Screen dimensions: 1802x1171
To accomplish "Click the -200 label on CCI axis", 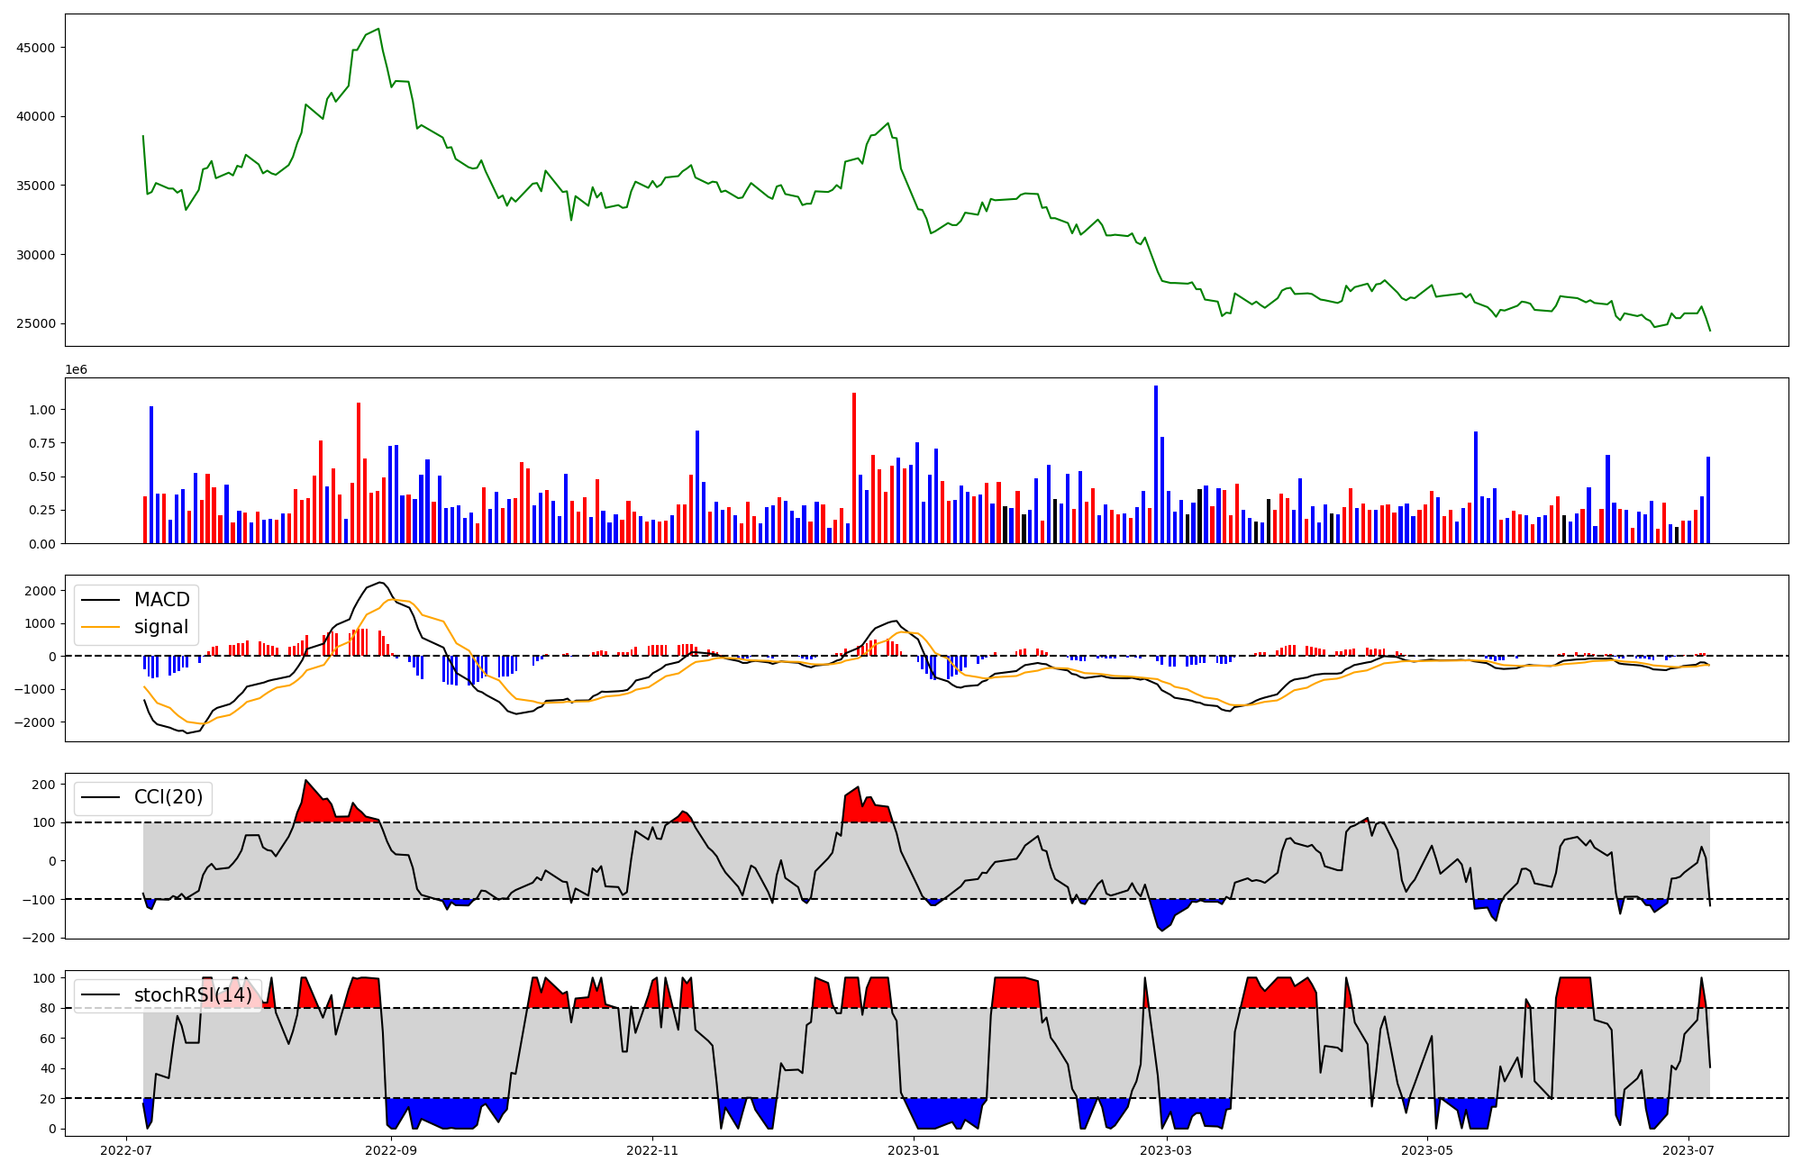I will [x=41, y=938].
